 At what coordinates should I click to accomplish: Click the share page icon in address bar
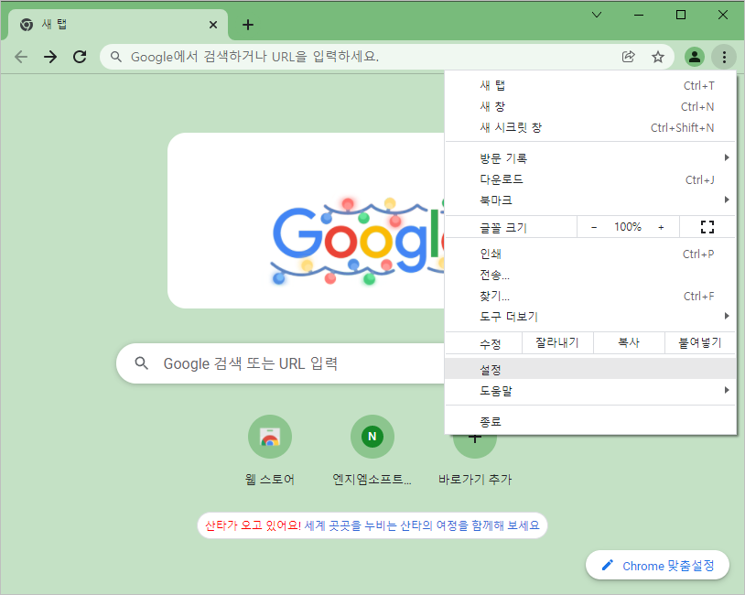click(628, 57)
